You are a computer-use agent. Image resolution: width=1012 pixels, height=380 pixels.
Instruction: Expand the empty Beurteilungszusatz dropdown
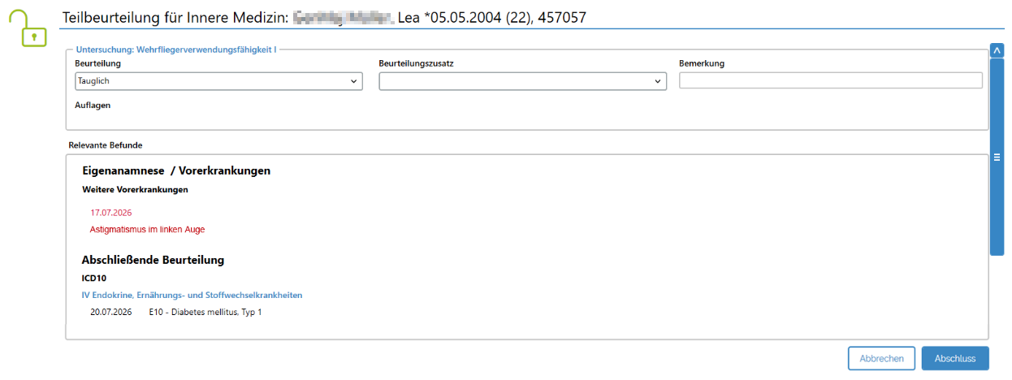[x=522, y=81]
